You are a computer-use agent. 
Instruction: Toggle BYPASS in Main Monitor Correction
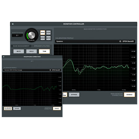tap(74, 95)
